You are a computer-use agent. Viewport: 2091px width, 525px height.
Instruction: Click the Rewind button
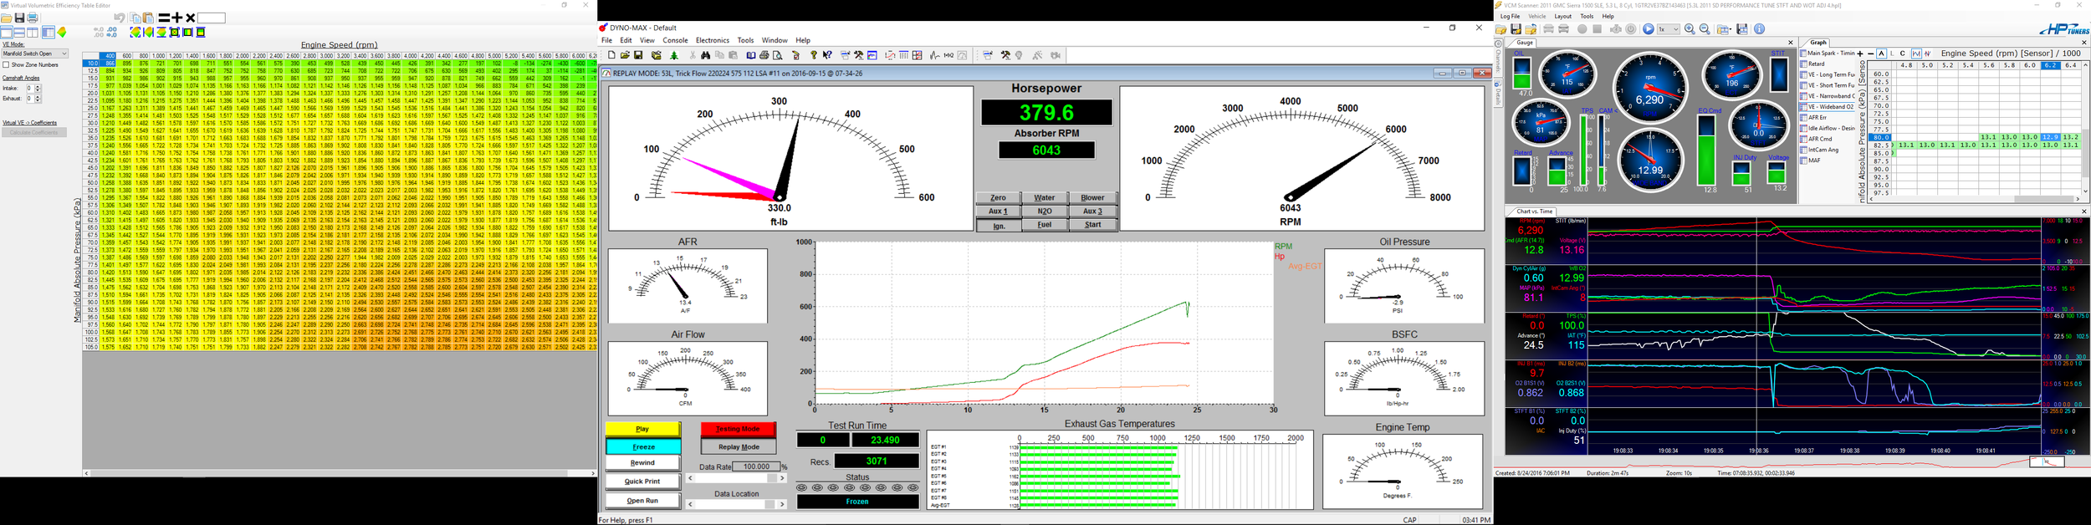642,462
